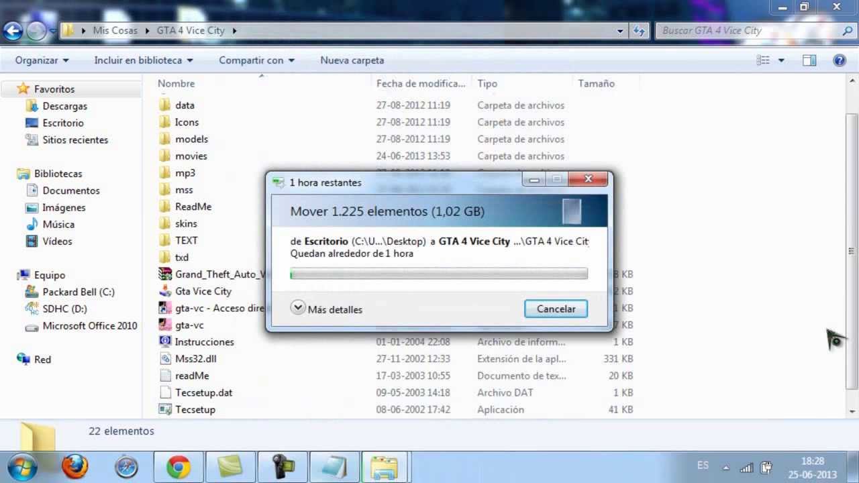Select the txd folder
Screen dimensions: 859x483
[182, 257]
